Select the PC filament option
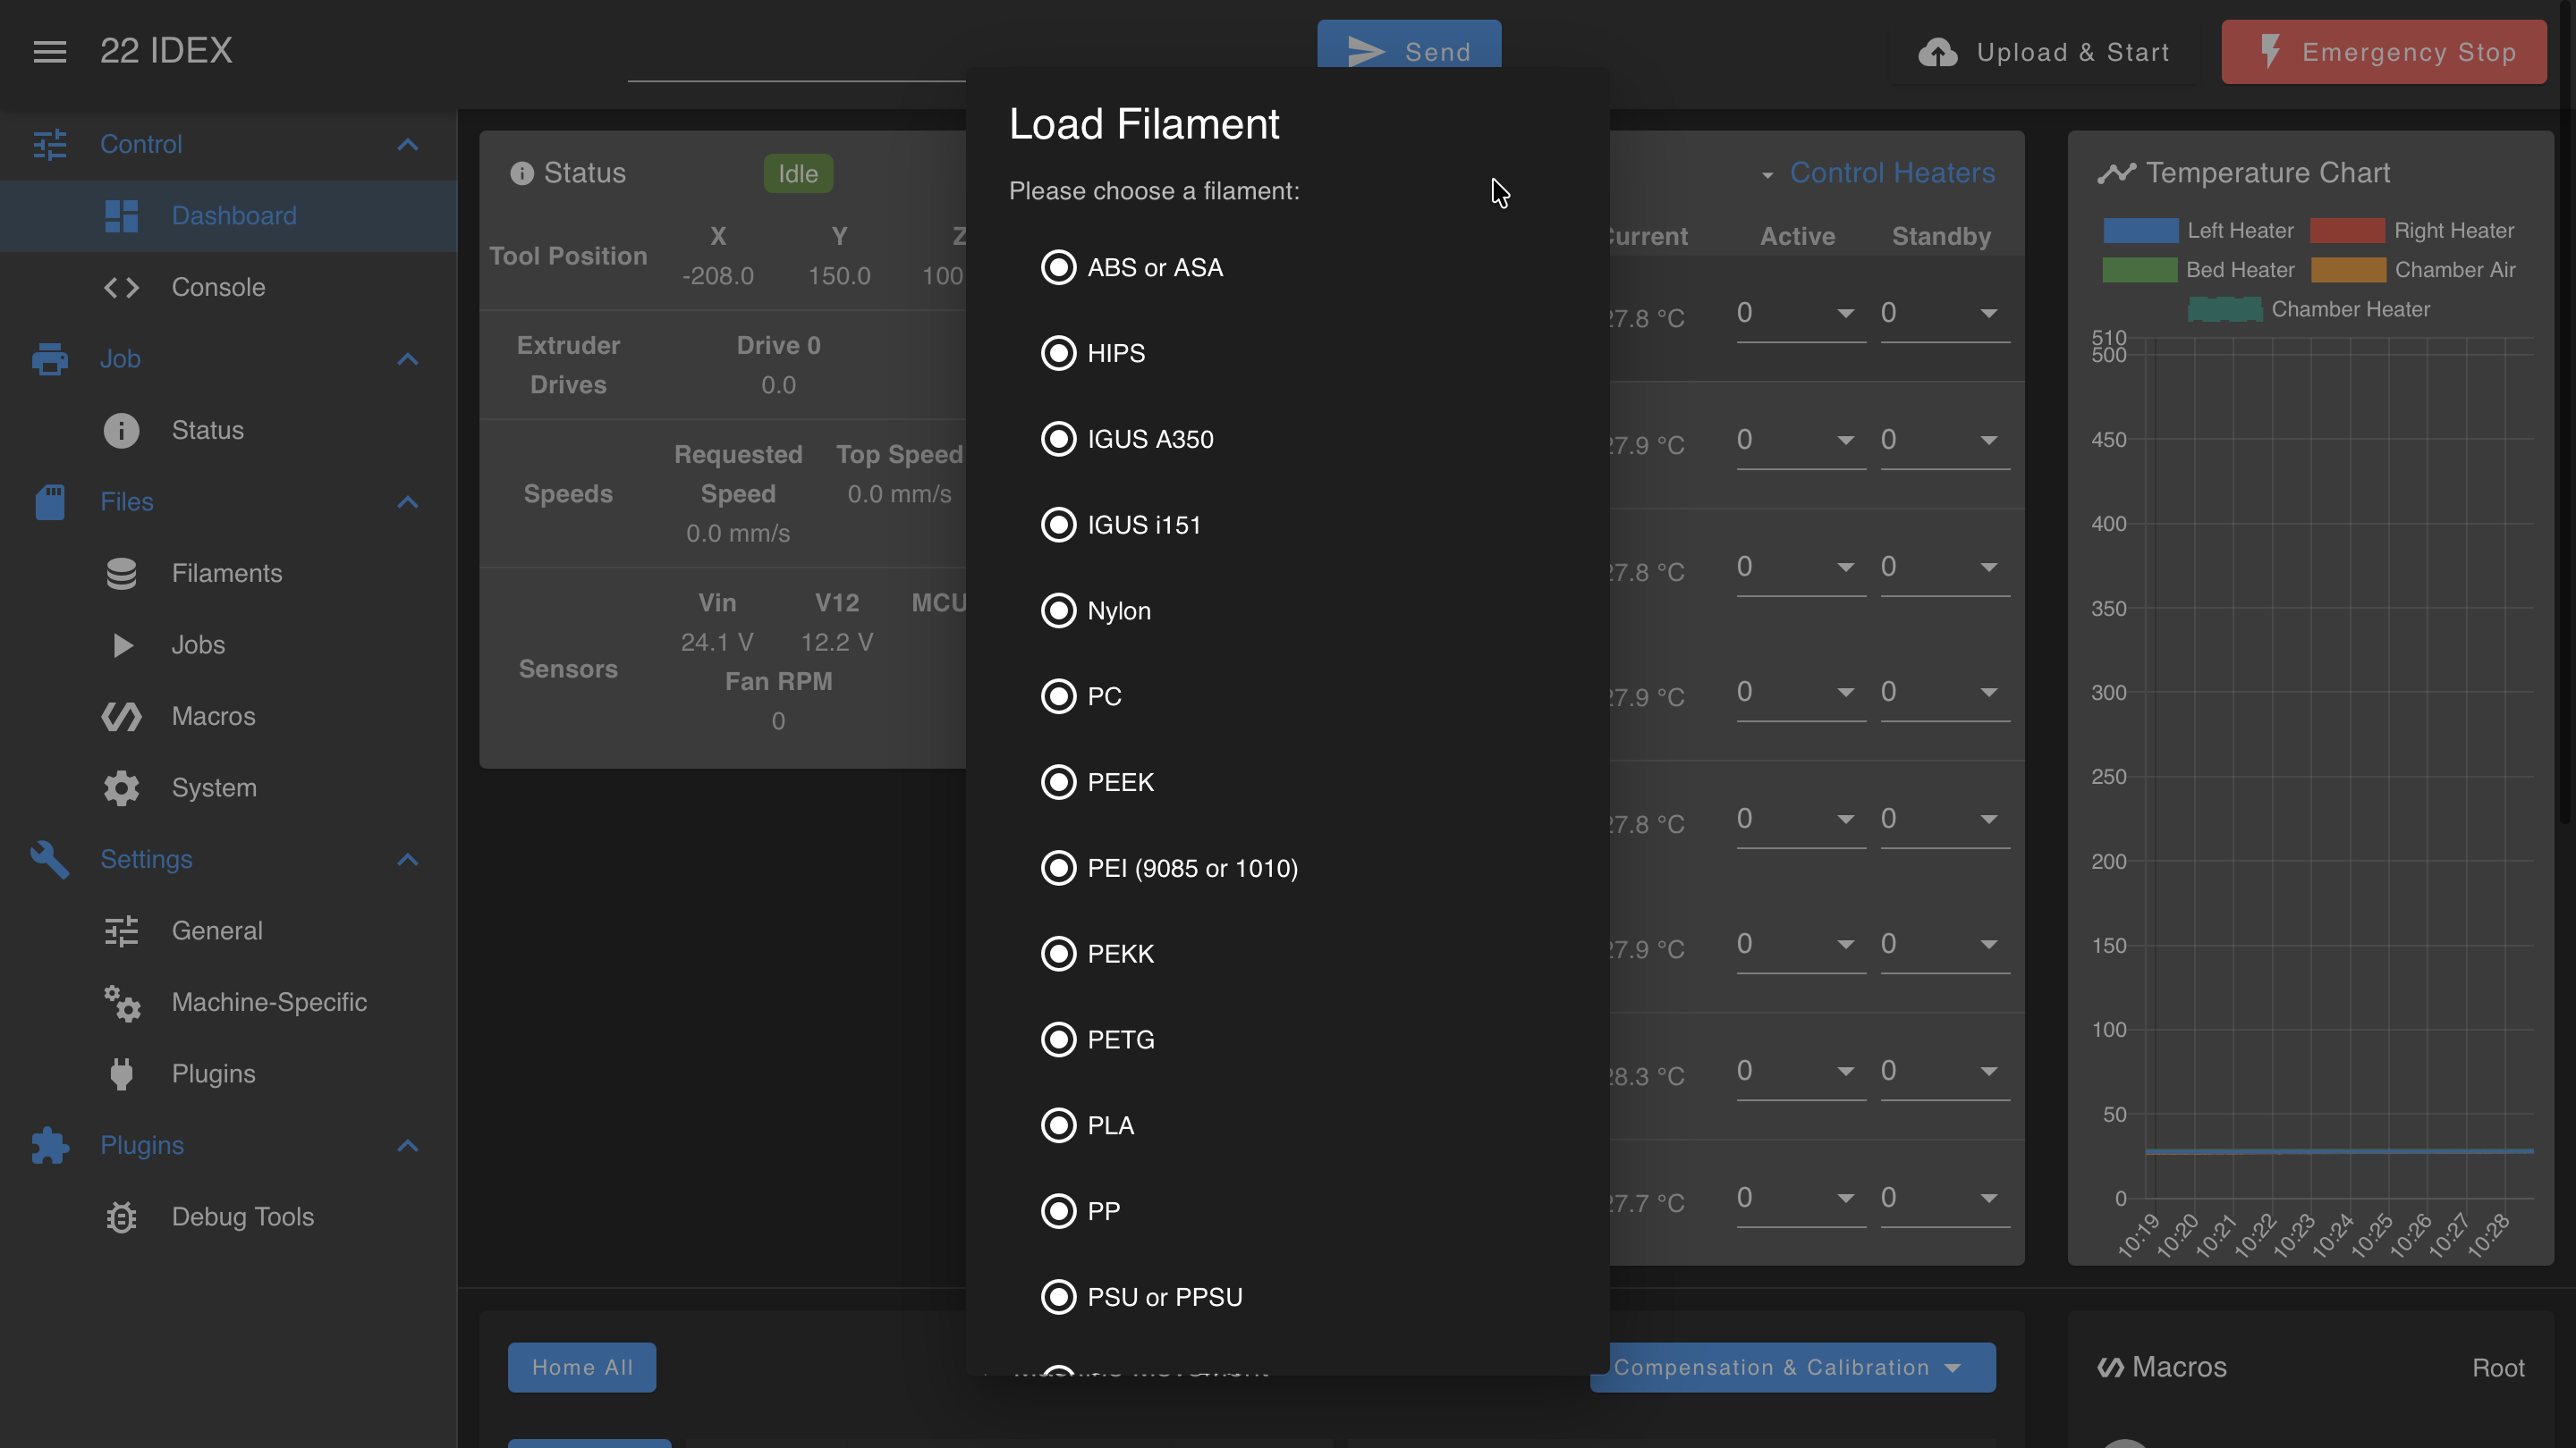 click(1081, 696)
